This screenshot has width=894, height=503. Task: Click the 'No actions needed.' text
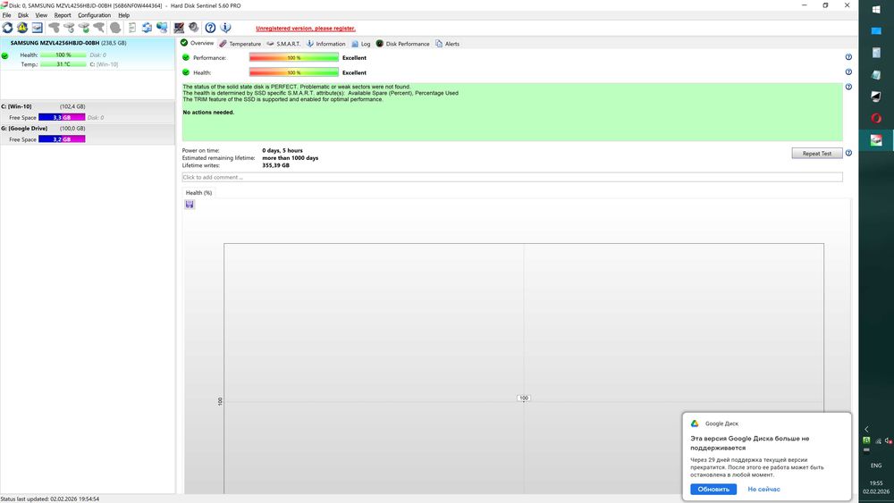click(208, 113)
